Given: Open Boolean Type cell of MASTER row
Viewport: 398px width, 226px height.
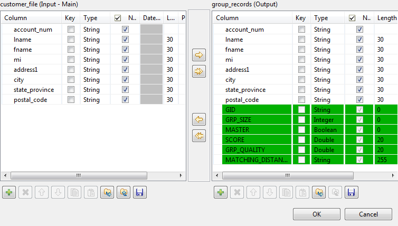Looking at the screenshot, I should tap(327, 130).
